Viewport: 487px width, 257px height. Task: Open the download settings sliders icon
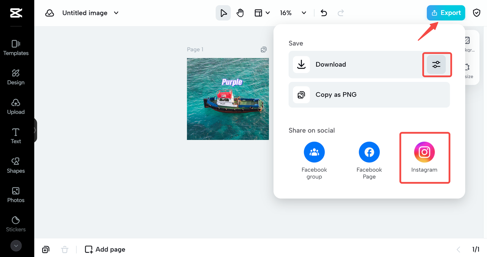[436, 64]
